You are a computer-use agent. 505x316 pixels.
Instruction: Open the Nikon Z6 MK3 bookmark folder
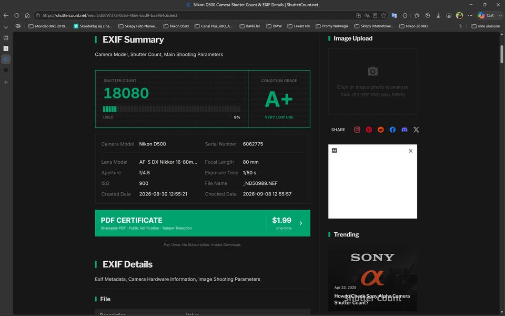(414, 26)
